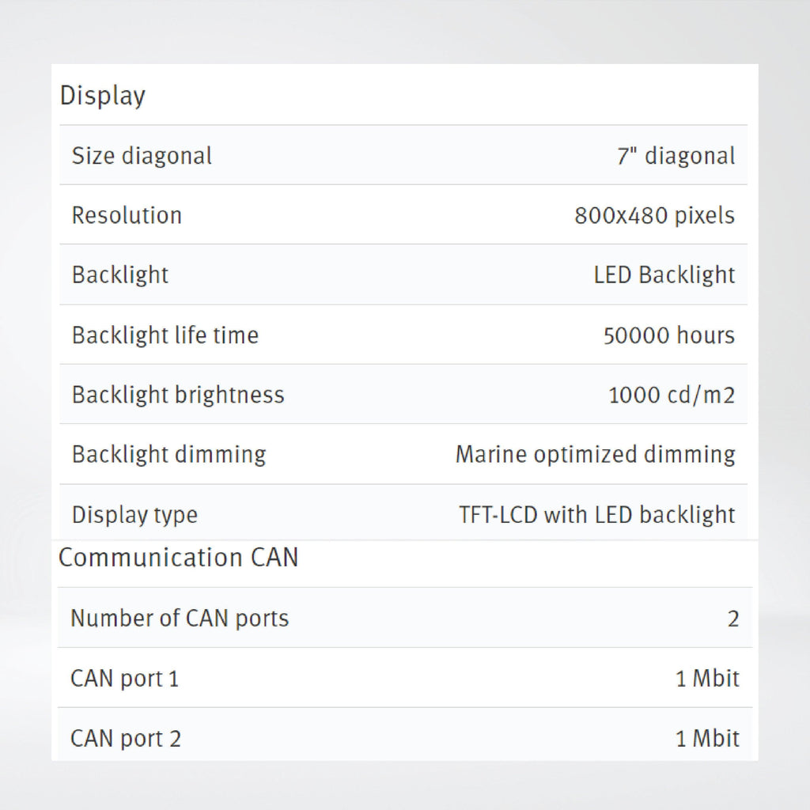Click the 7" diagonal value
810x810 pixels.
click(x=676, y=156)
